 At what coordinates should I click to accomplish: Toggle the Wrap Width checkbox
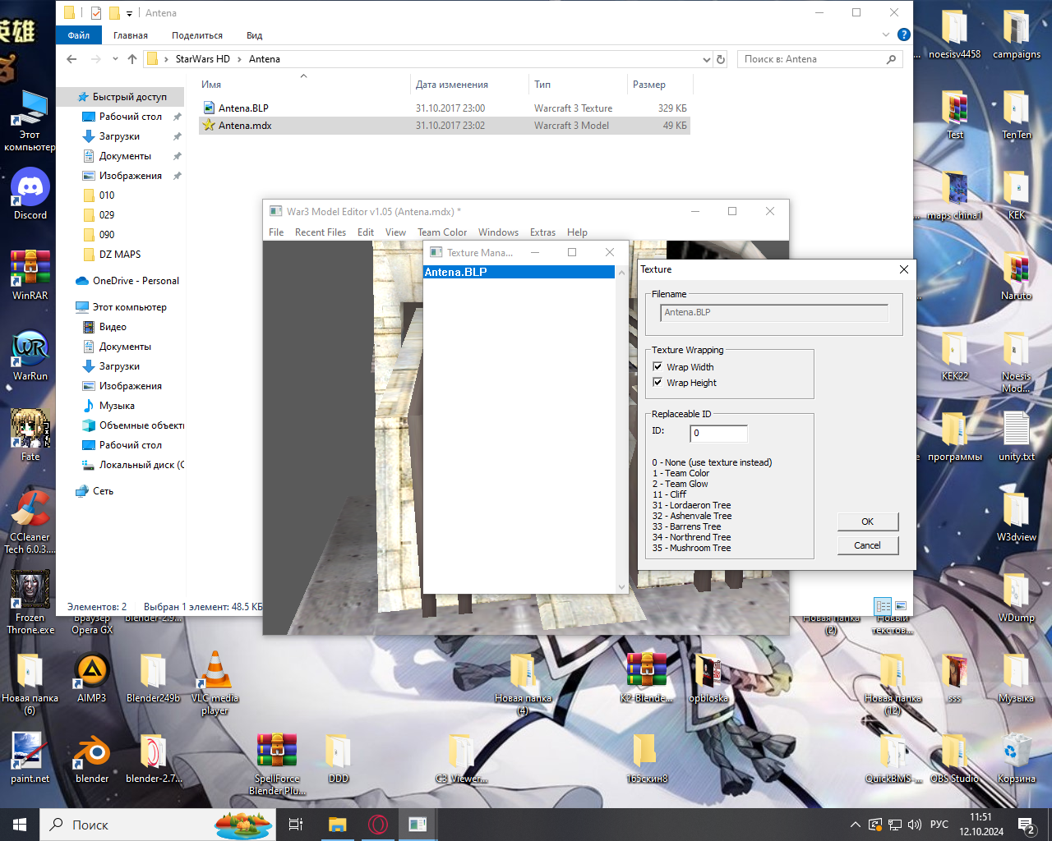[657, 366]
